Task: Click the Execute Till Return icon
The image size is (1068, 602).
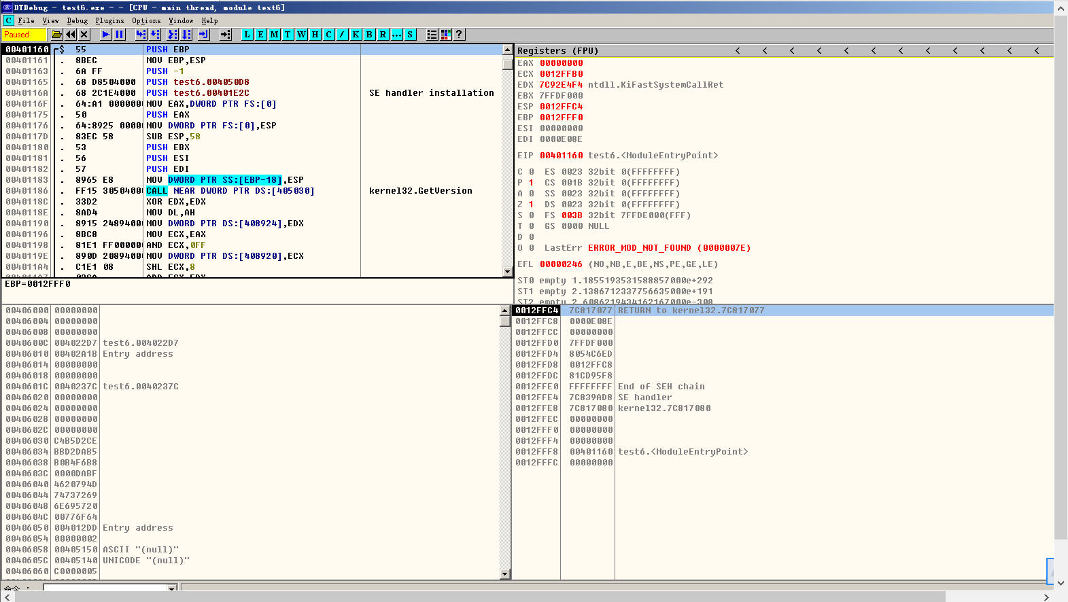Action: (x=204, y=35)
